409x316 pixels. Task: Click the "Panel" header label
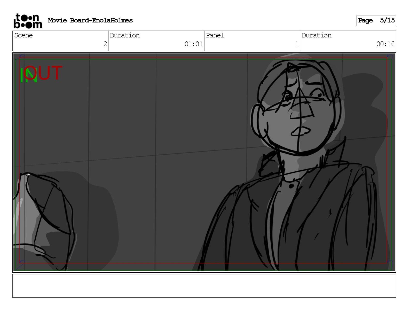click(x=215, y=35)
